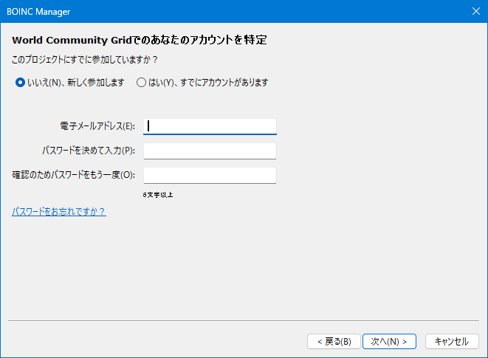Click the 電子メールアドレス(E): label text
The width and height of the screenshot is (488, 358).
[97, 126]
